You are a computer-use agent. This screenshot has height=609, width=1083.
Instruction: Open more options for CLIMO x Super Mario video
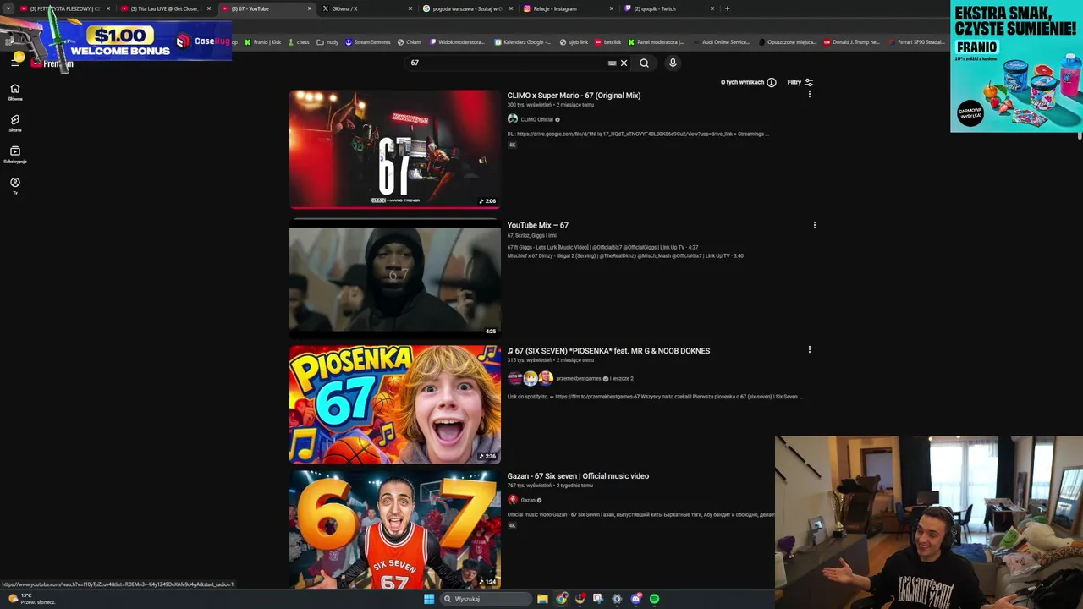[x=810, y=94]
